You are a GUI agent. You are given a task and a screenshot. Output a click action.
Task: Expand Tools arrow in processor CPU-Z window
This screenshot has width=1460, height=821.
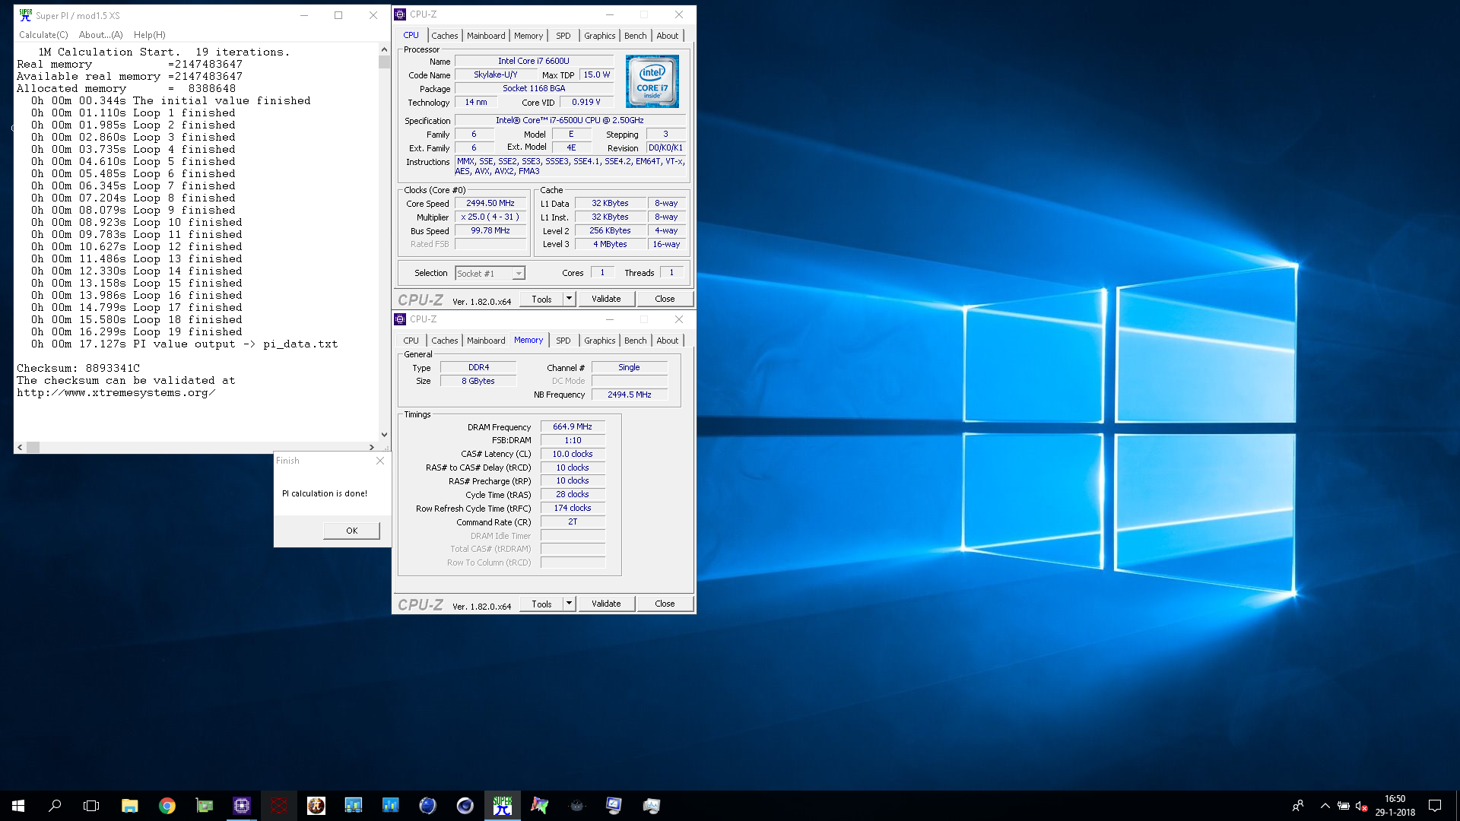point(569,299)
